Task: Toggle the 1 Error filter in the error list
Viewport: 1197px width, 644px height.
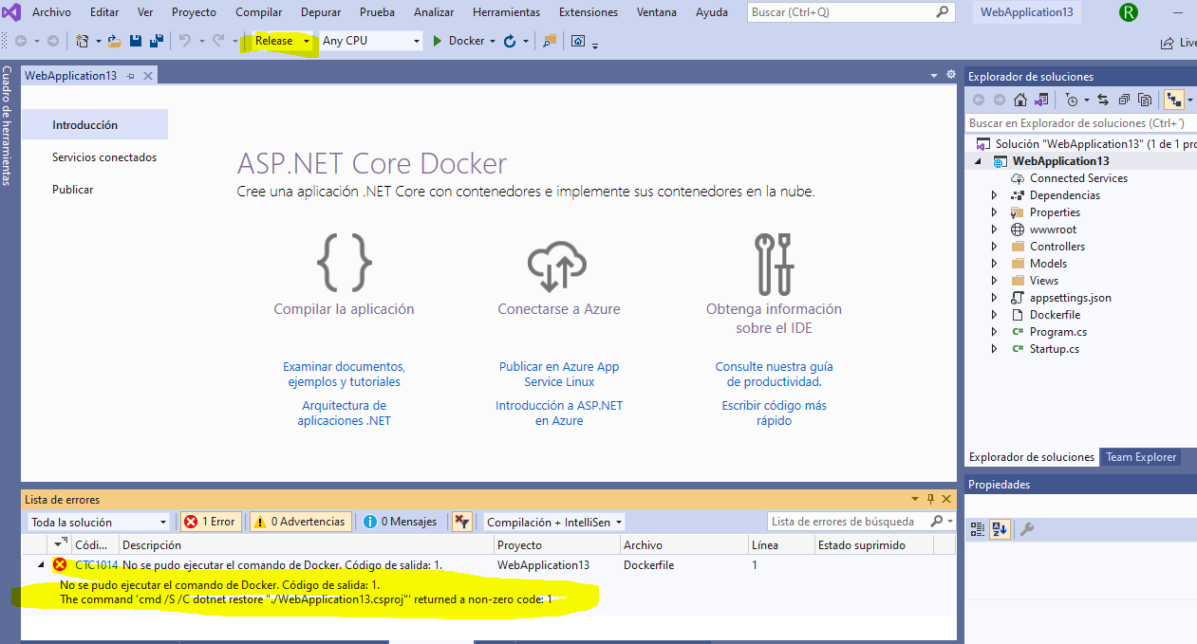Action: (x=211, y=521)
